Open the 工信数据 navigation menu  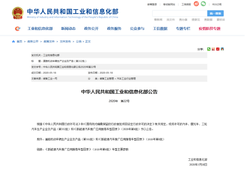coord(160,29)
